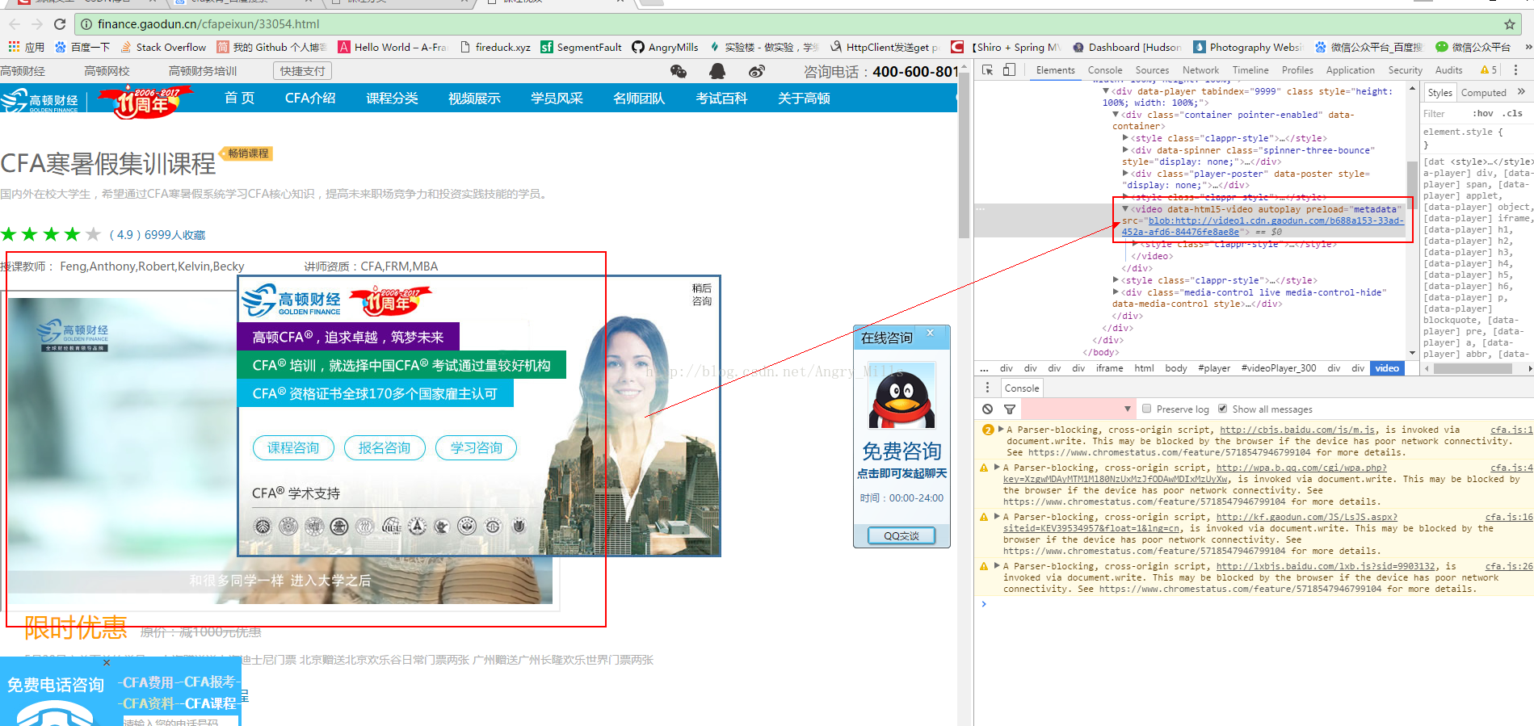
Task: Toggle the .cls class editor option
Action: 1512,113
